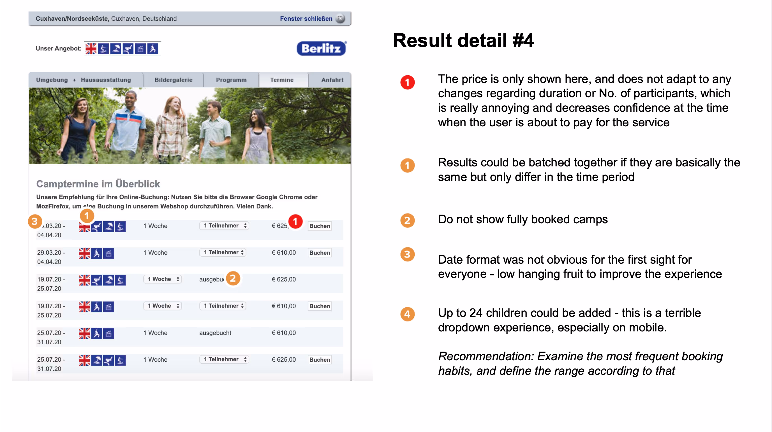Image resolution: width=772 pixels, height=432 pixels.
Task: Click the round close icon next to Fenster schließen
Action: pyautogui.click(x=340, y=18)
